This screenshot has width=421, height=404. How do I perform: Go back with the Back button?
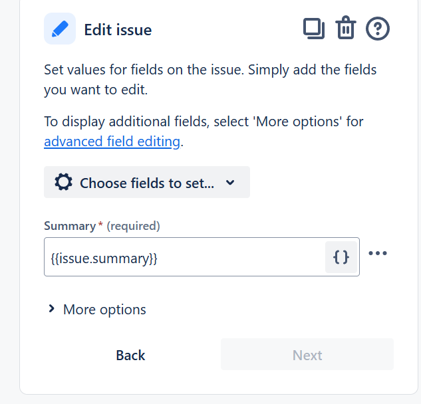[130, 355]
